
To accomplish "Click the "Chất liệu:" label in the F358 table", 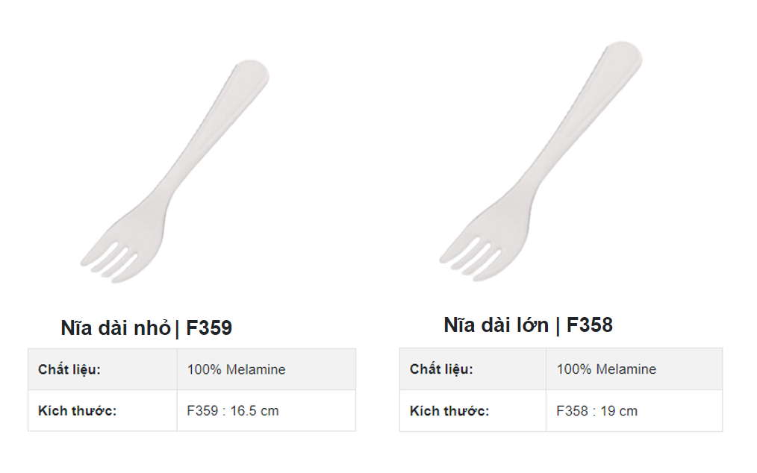I will tap(441, 369).
